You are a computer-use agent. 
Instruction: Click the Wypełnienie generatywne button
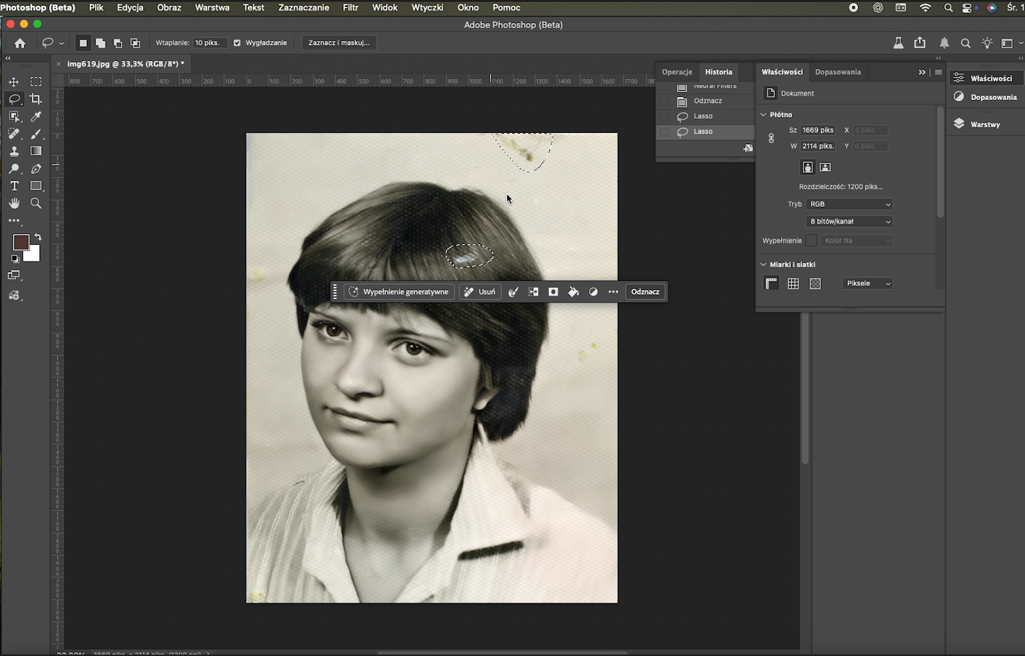click(x=399, y=292)
